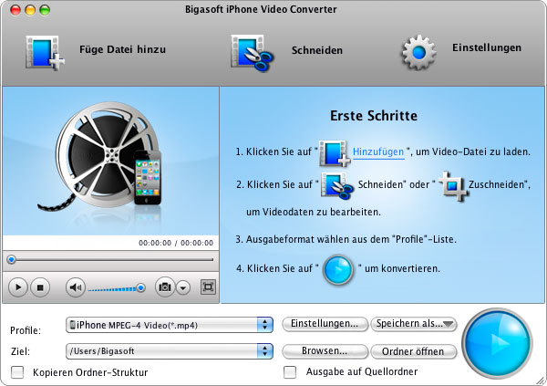Open the Ziel path dropdown
Screen dimensions: 547x386
pyautogui.click(x=170, y=351)
